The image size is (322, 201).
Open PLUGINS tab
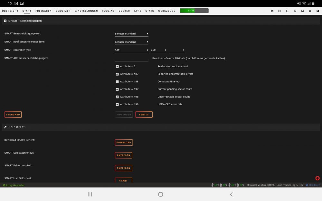108,11
